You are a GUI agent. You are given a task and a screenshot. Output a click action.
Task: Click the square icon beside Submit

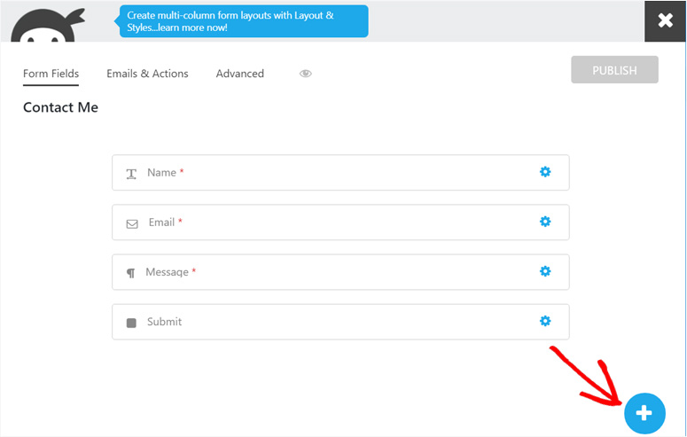click(x=131, y=323)
